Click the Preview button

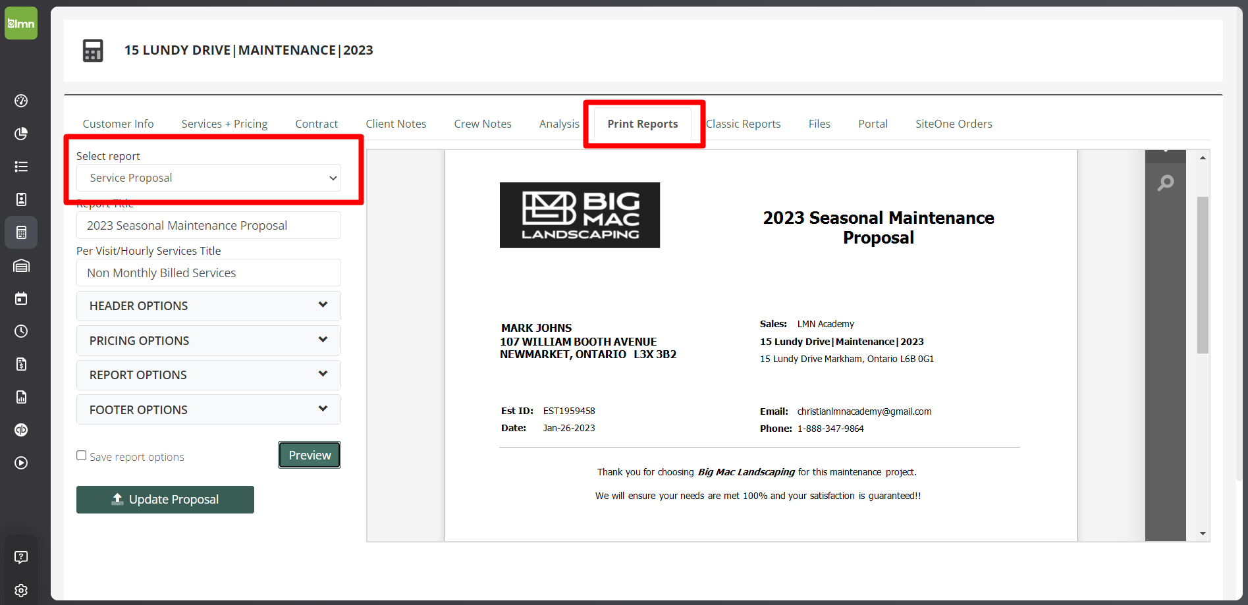[310, 455]
